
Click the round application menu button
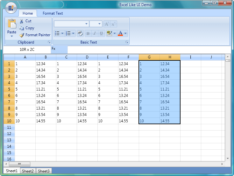tap(11, 8)
